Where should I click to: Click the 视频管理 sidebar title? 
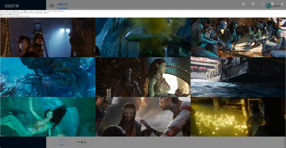tap(12, 6)
